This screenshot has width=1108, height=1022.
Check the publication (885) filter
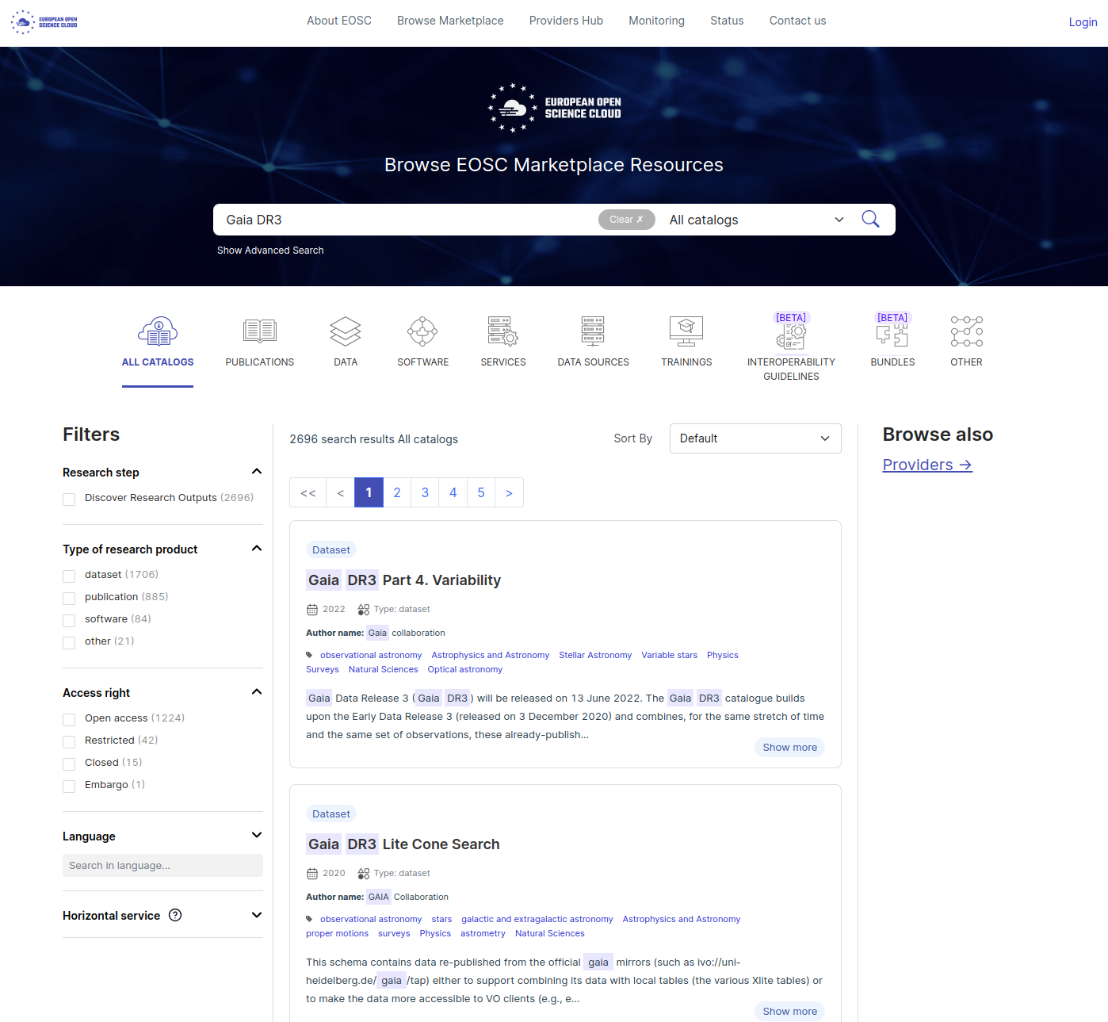click(x=69, y=599)
